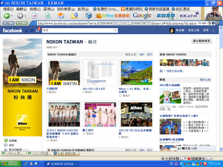The image size is (223, 167).
Task: Click the page scrollbar down arrow
Action: pyautogui.click(x=221, y=149)
